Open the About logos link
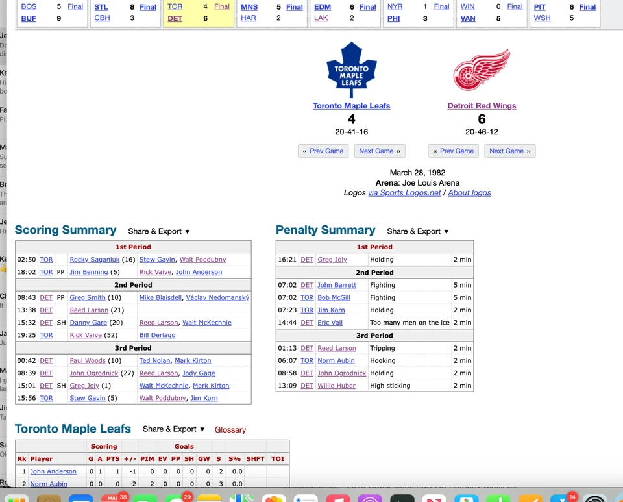The image size is (623, 502). pyautogui.click(x=470, y=193)
